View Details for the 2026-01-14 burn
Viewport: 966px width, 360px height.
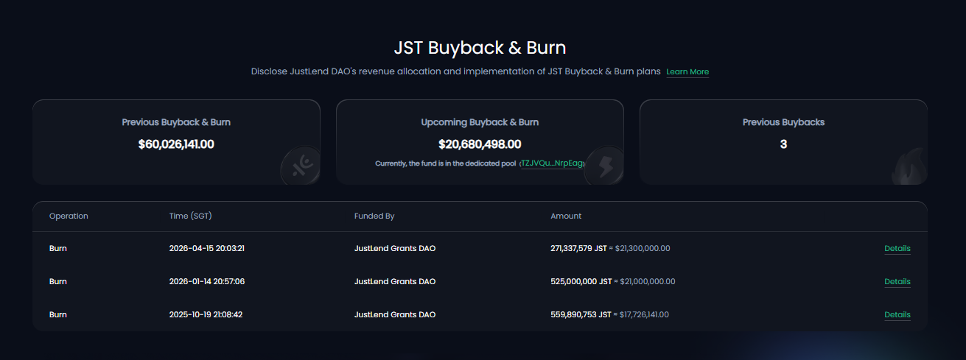point(897,282)
